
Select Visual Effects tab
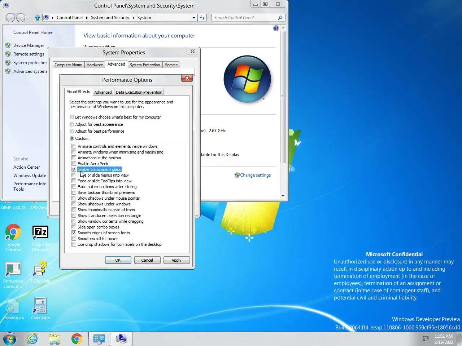(x=78, y=92)
